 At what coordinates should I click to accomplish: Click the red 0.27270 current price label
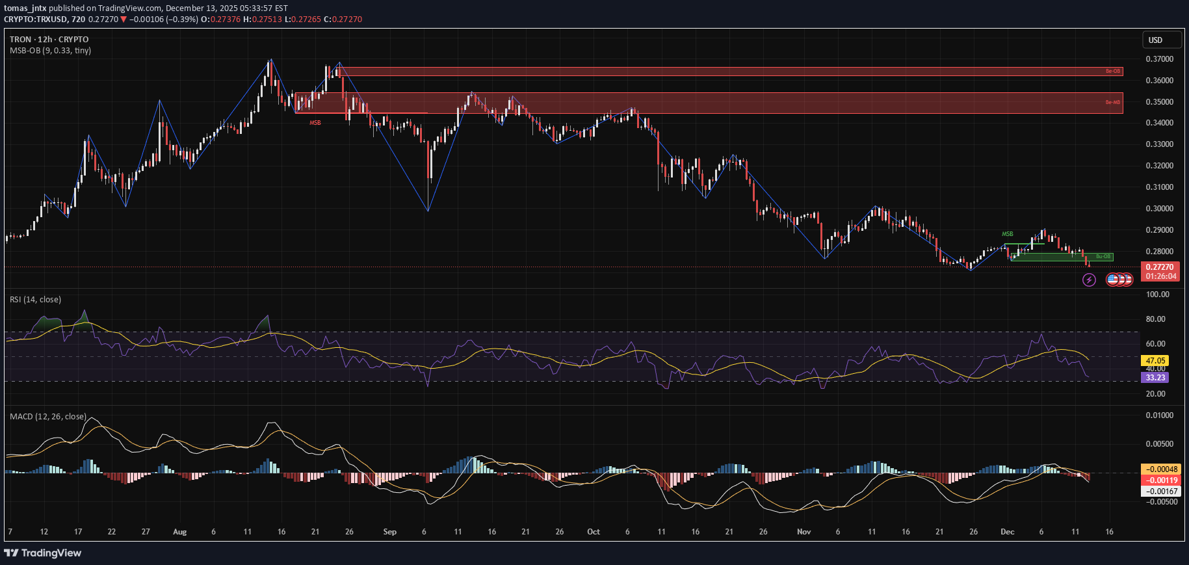click(1160, 267)
